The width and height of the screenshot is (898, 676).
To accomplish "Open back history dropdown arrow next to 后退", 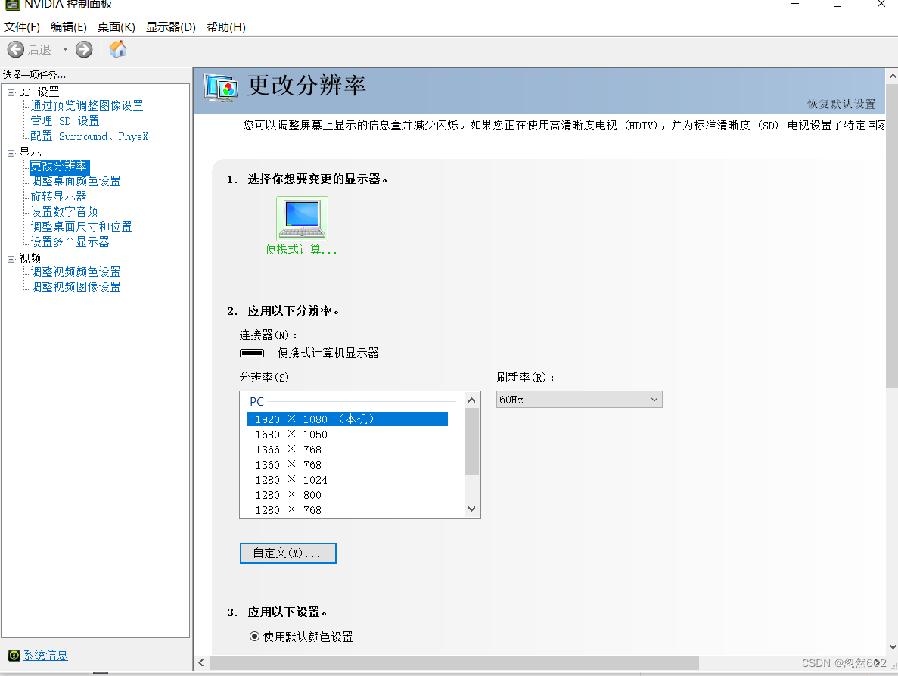I will [65, 49].
